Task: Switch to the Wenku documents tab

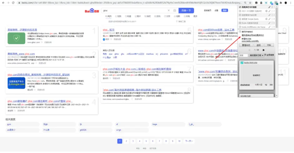Action: click(x=167, y=16)
